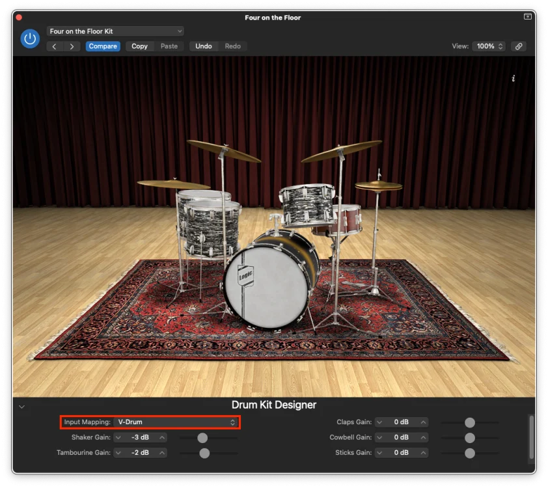
Task: Click the Paste button
Action: pyautogui.click(x=169, y=46)
